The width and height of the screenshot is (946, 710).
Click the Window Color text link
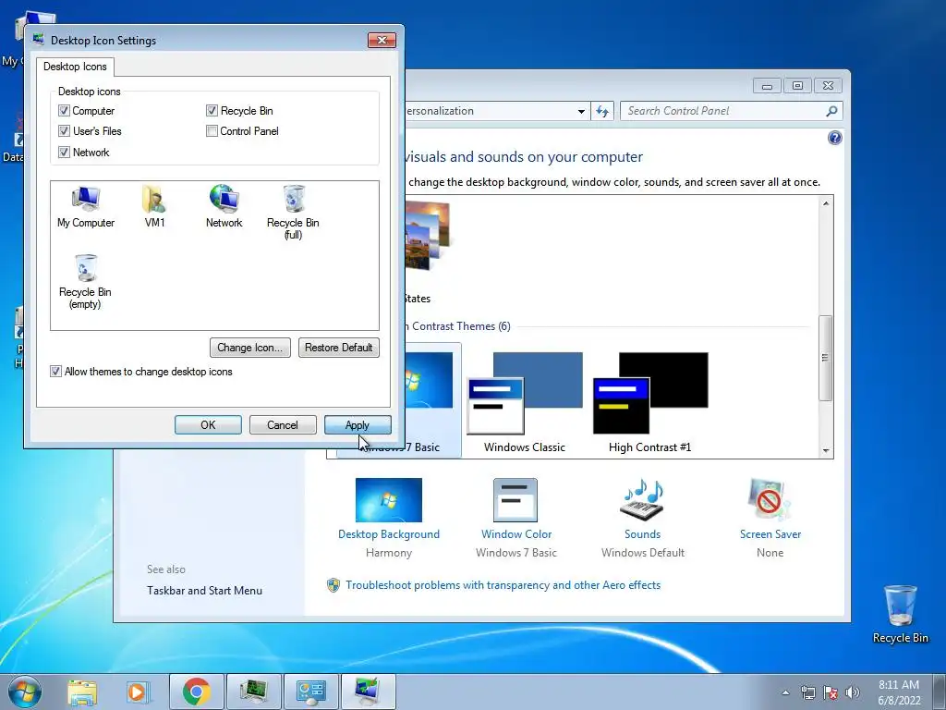click(516, 534)
